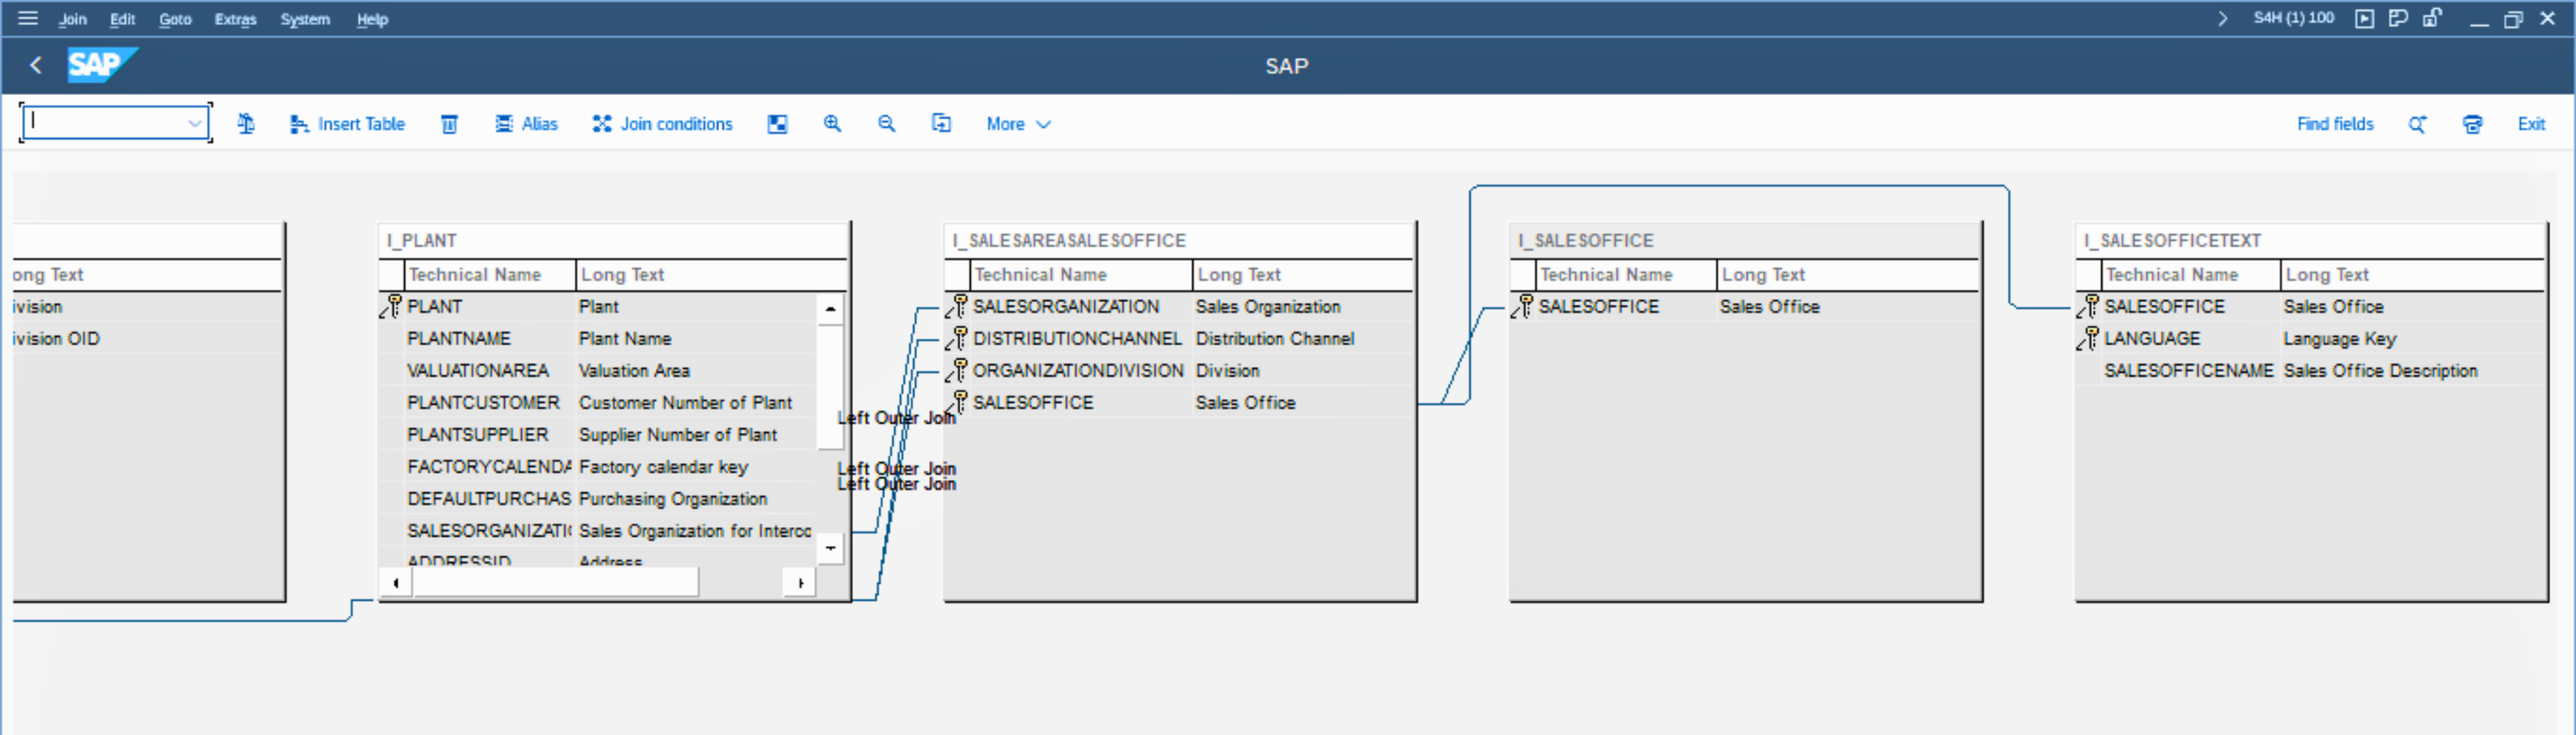Click the horizontal scrollbar in I_PLANT table
The width and height of the screenshot is (2576, 735).
click(556, 582)
